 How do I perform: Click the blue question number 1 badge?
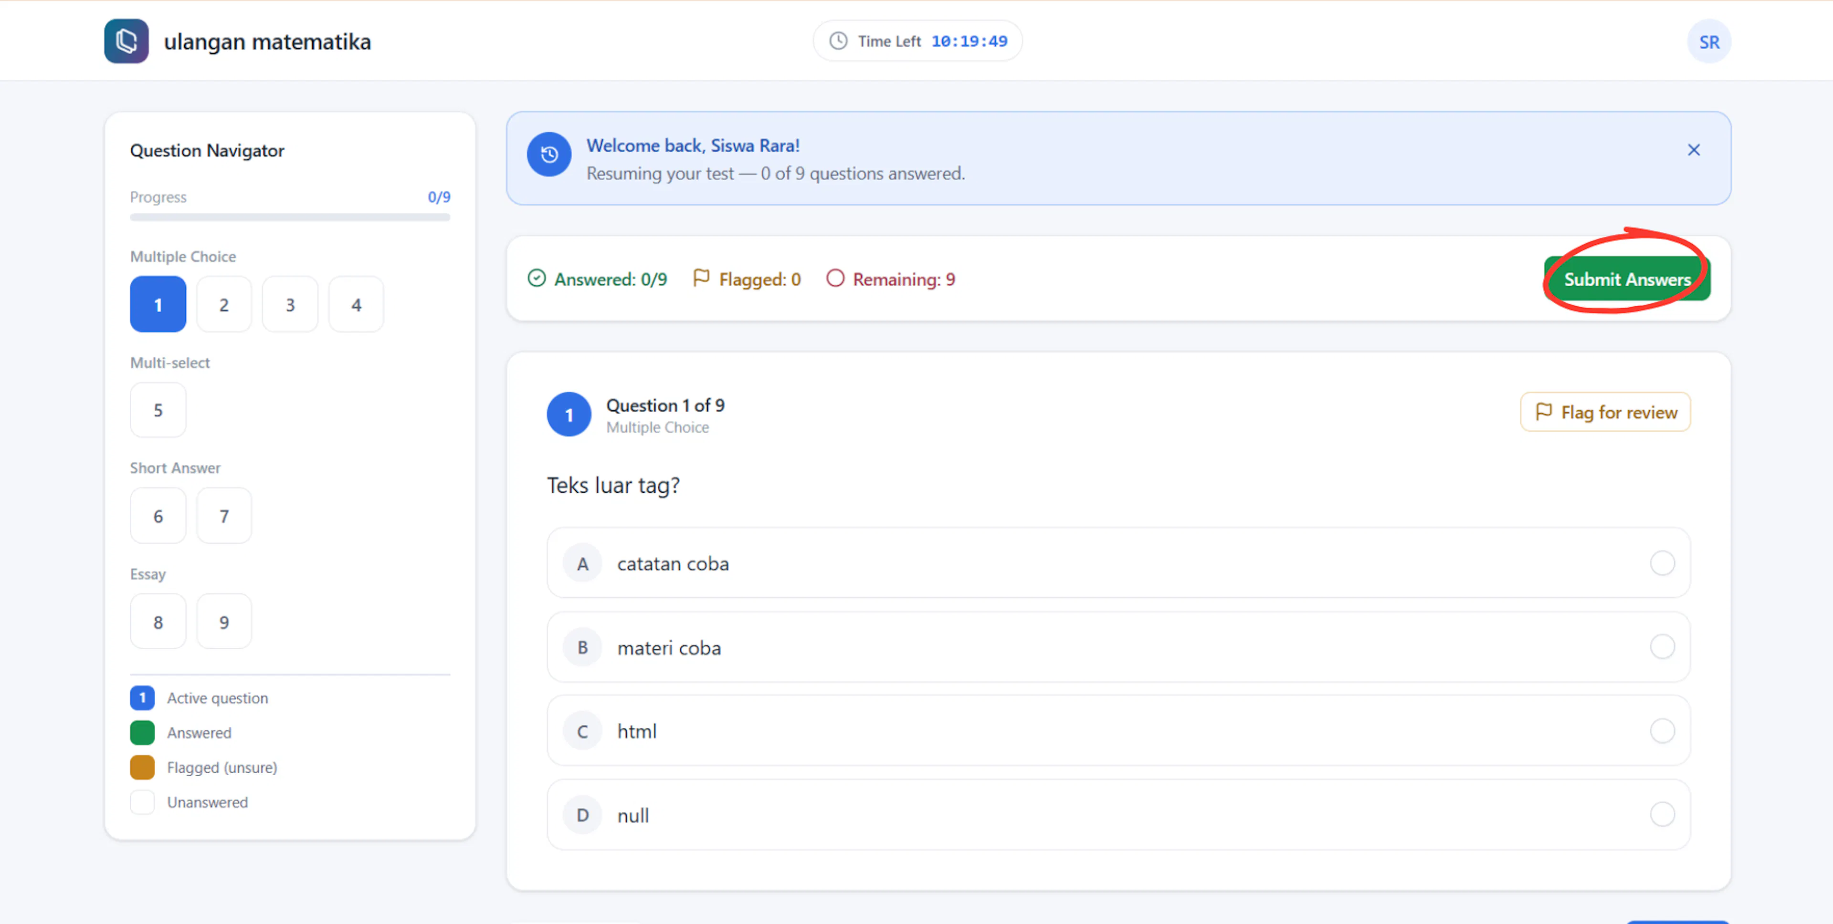(x=569, y=415)
